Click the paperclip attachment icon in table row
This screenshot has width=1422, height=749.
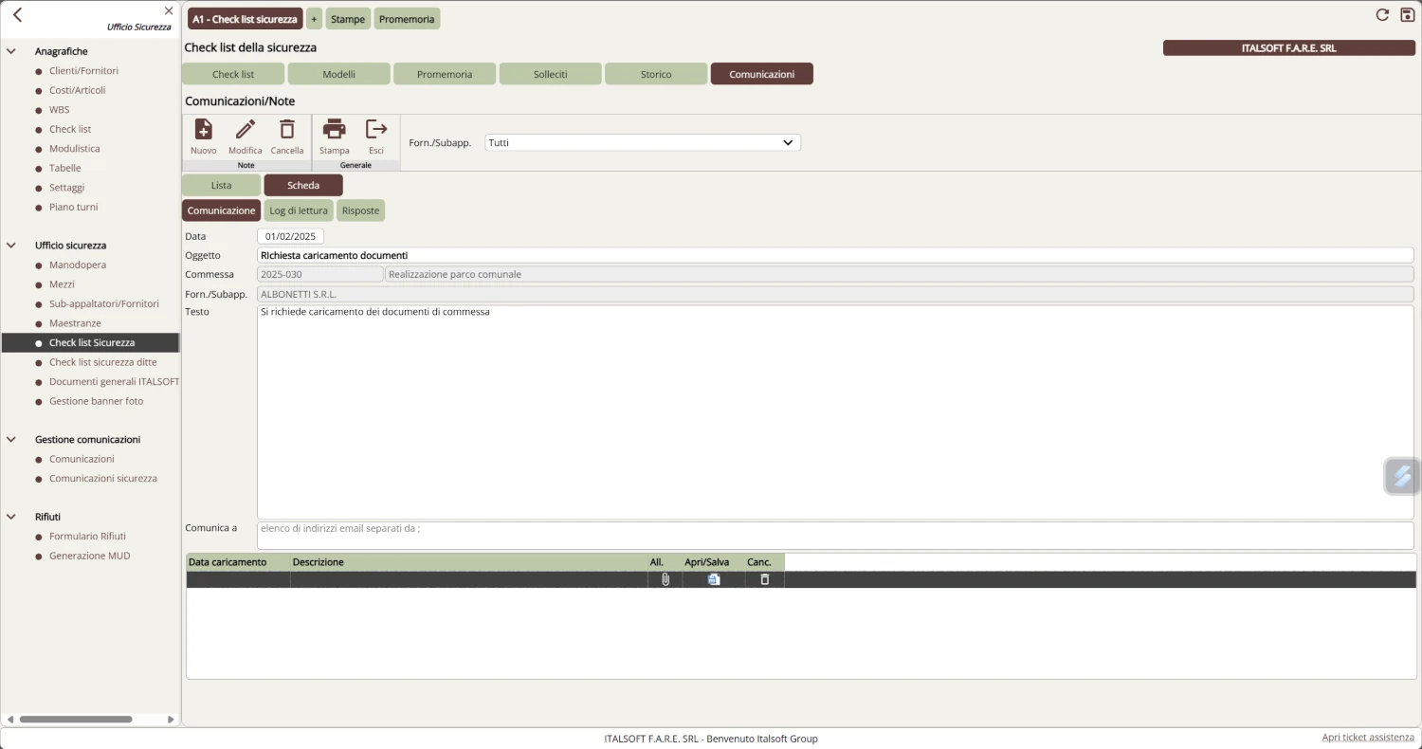click(x=665, y=579)
